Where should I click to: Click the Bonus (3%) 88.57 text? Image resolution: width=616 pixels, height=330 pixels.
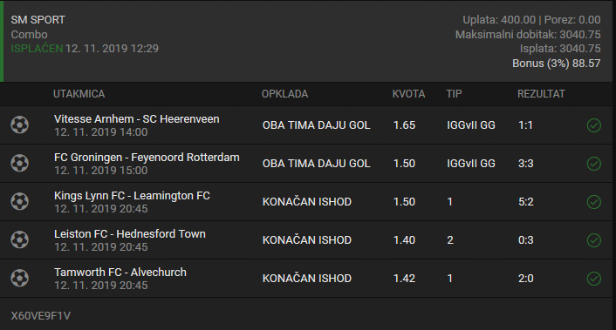(x=557, y=64)
